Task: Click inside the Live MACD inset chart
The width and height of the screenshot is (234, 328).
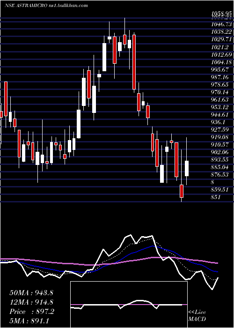Action: (x=129, y=305)
